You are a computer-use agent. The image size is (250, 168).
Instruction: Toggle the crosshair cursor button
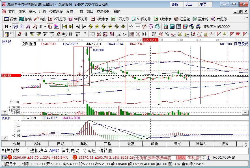point(138,27)
